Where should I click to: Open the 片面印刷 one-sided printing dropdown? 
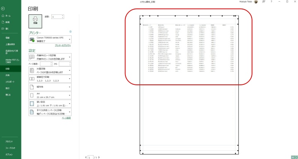click(x=50, y=70)
